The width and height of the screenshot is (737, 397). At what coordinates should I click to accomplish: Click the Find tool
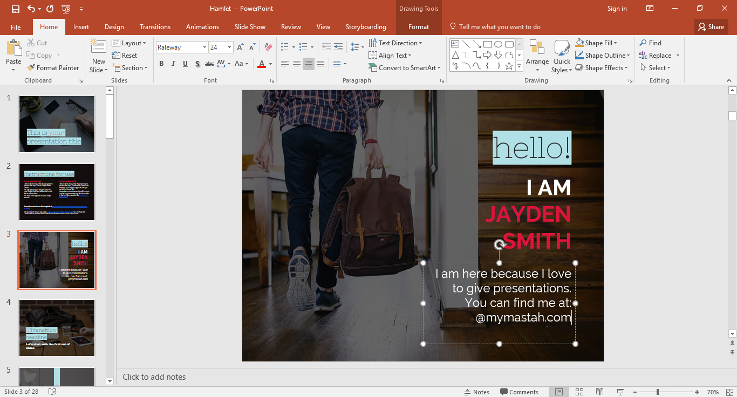[650, 43]
